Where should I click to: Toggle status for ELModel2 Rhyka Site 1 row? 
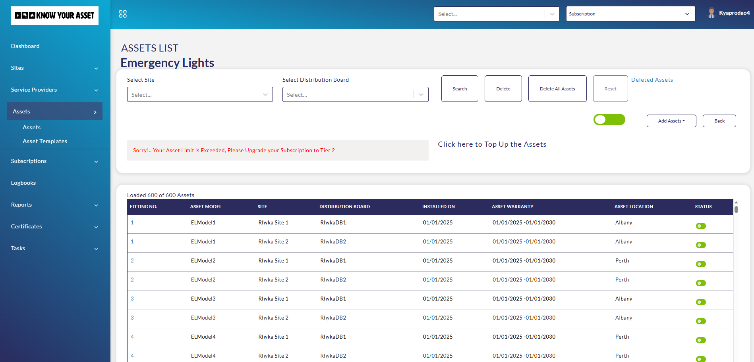click(701, 264)
